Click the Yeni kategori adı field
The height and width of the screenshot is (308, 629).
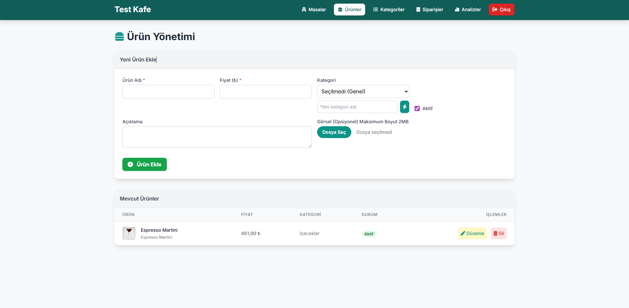(x=357, y=107)
